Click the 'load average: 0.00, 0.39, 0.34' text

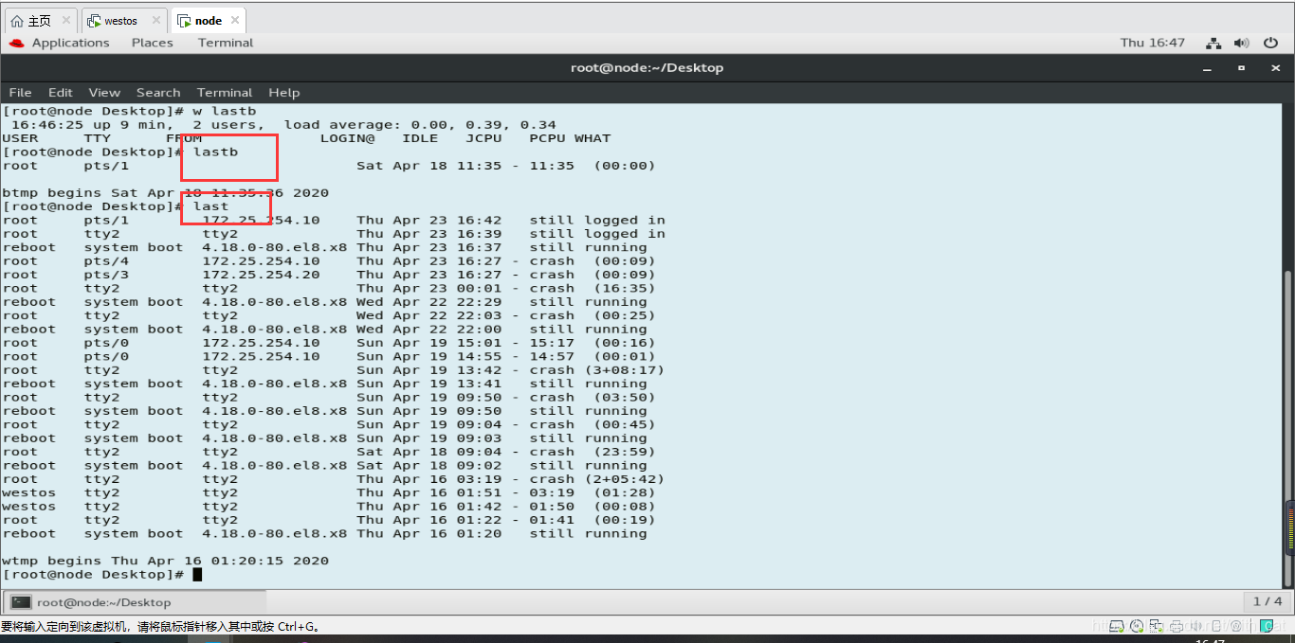pos(420,125)
